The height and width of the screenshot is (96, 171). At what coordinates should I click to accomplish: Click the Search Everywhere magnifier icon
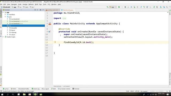tap(167, 7)
